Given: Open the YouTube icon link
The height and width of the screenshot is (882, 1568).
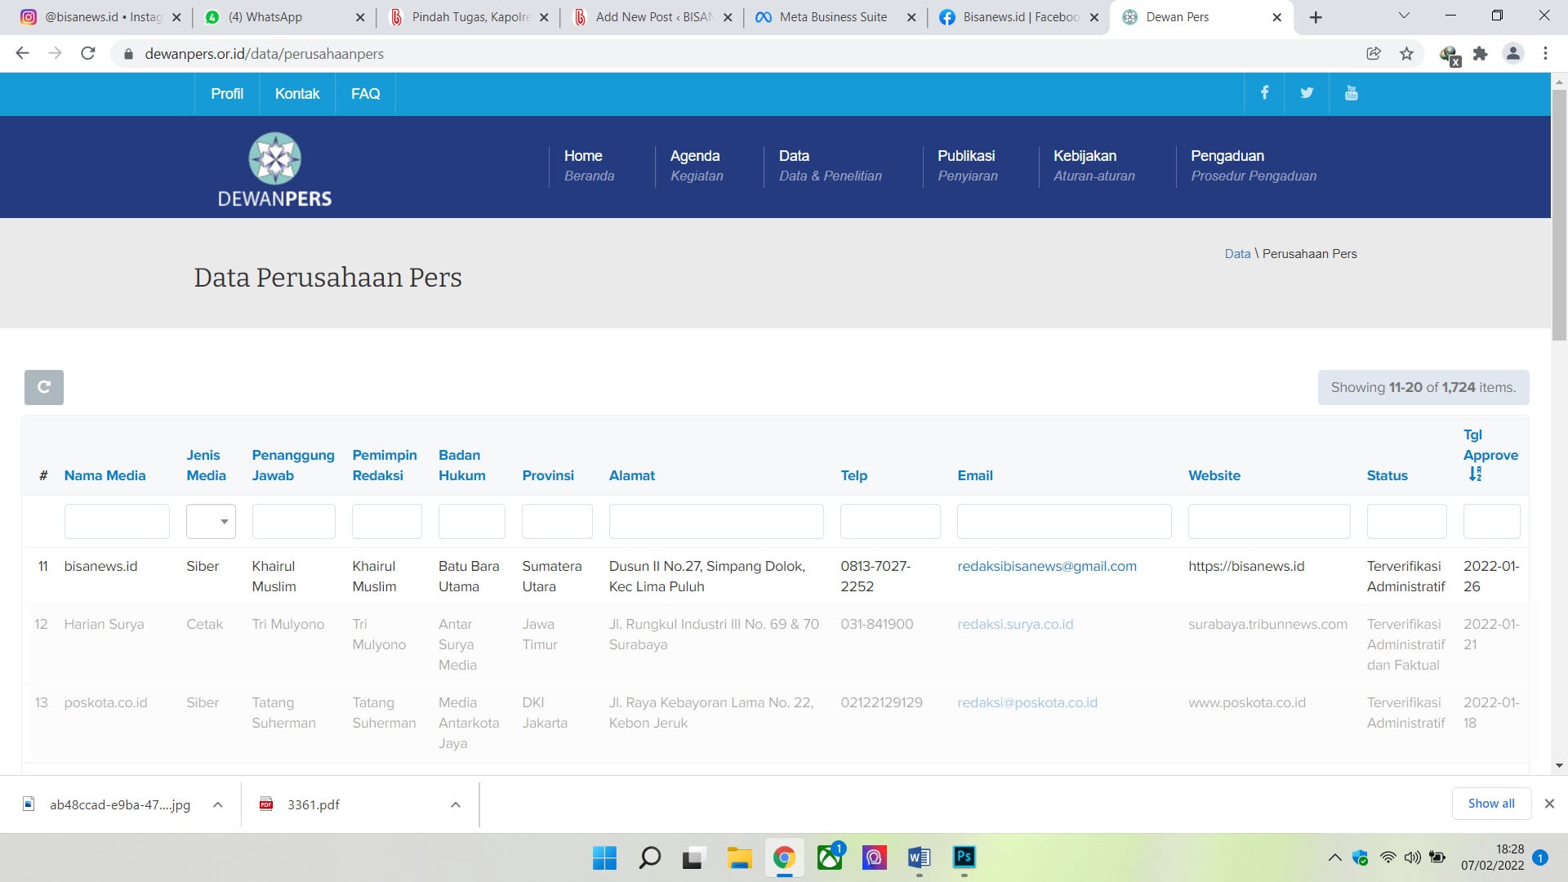Looking at the screenshot, I should tap(1351, 93).
